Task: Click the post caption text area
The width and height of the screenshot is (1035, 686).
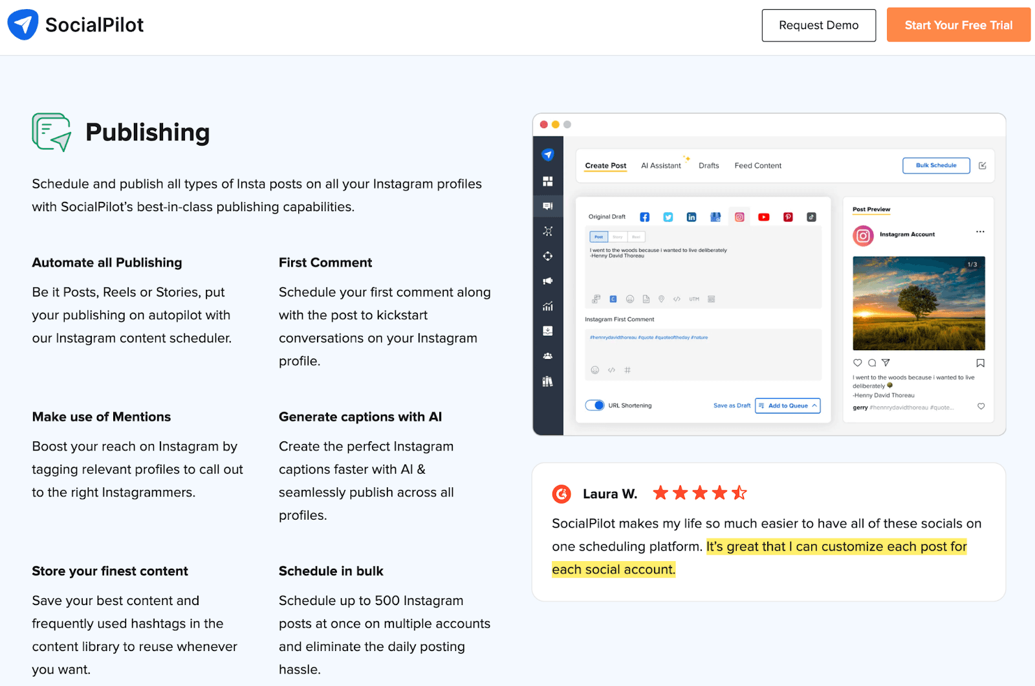Action: (703, 268)
